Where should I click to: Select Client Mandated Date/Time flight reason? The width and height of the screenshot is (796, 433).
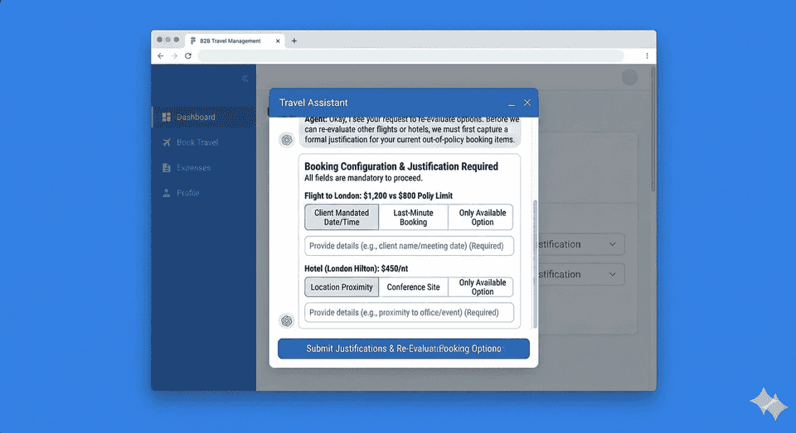tap(342, 217)
